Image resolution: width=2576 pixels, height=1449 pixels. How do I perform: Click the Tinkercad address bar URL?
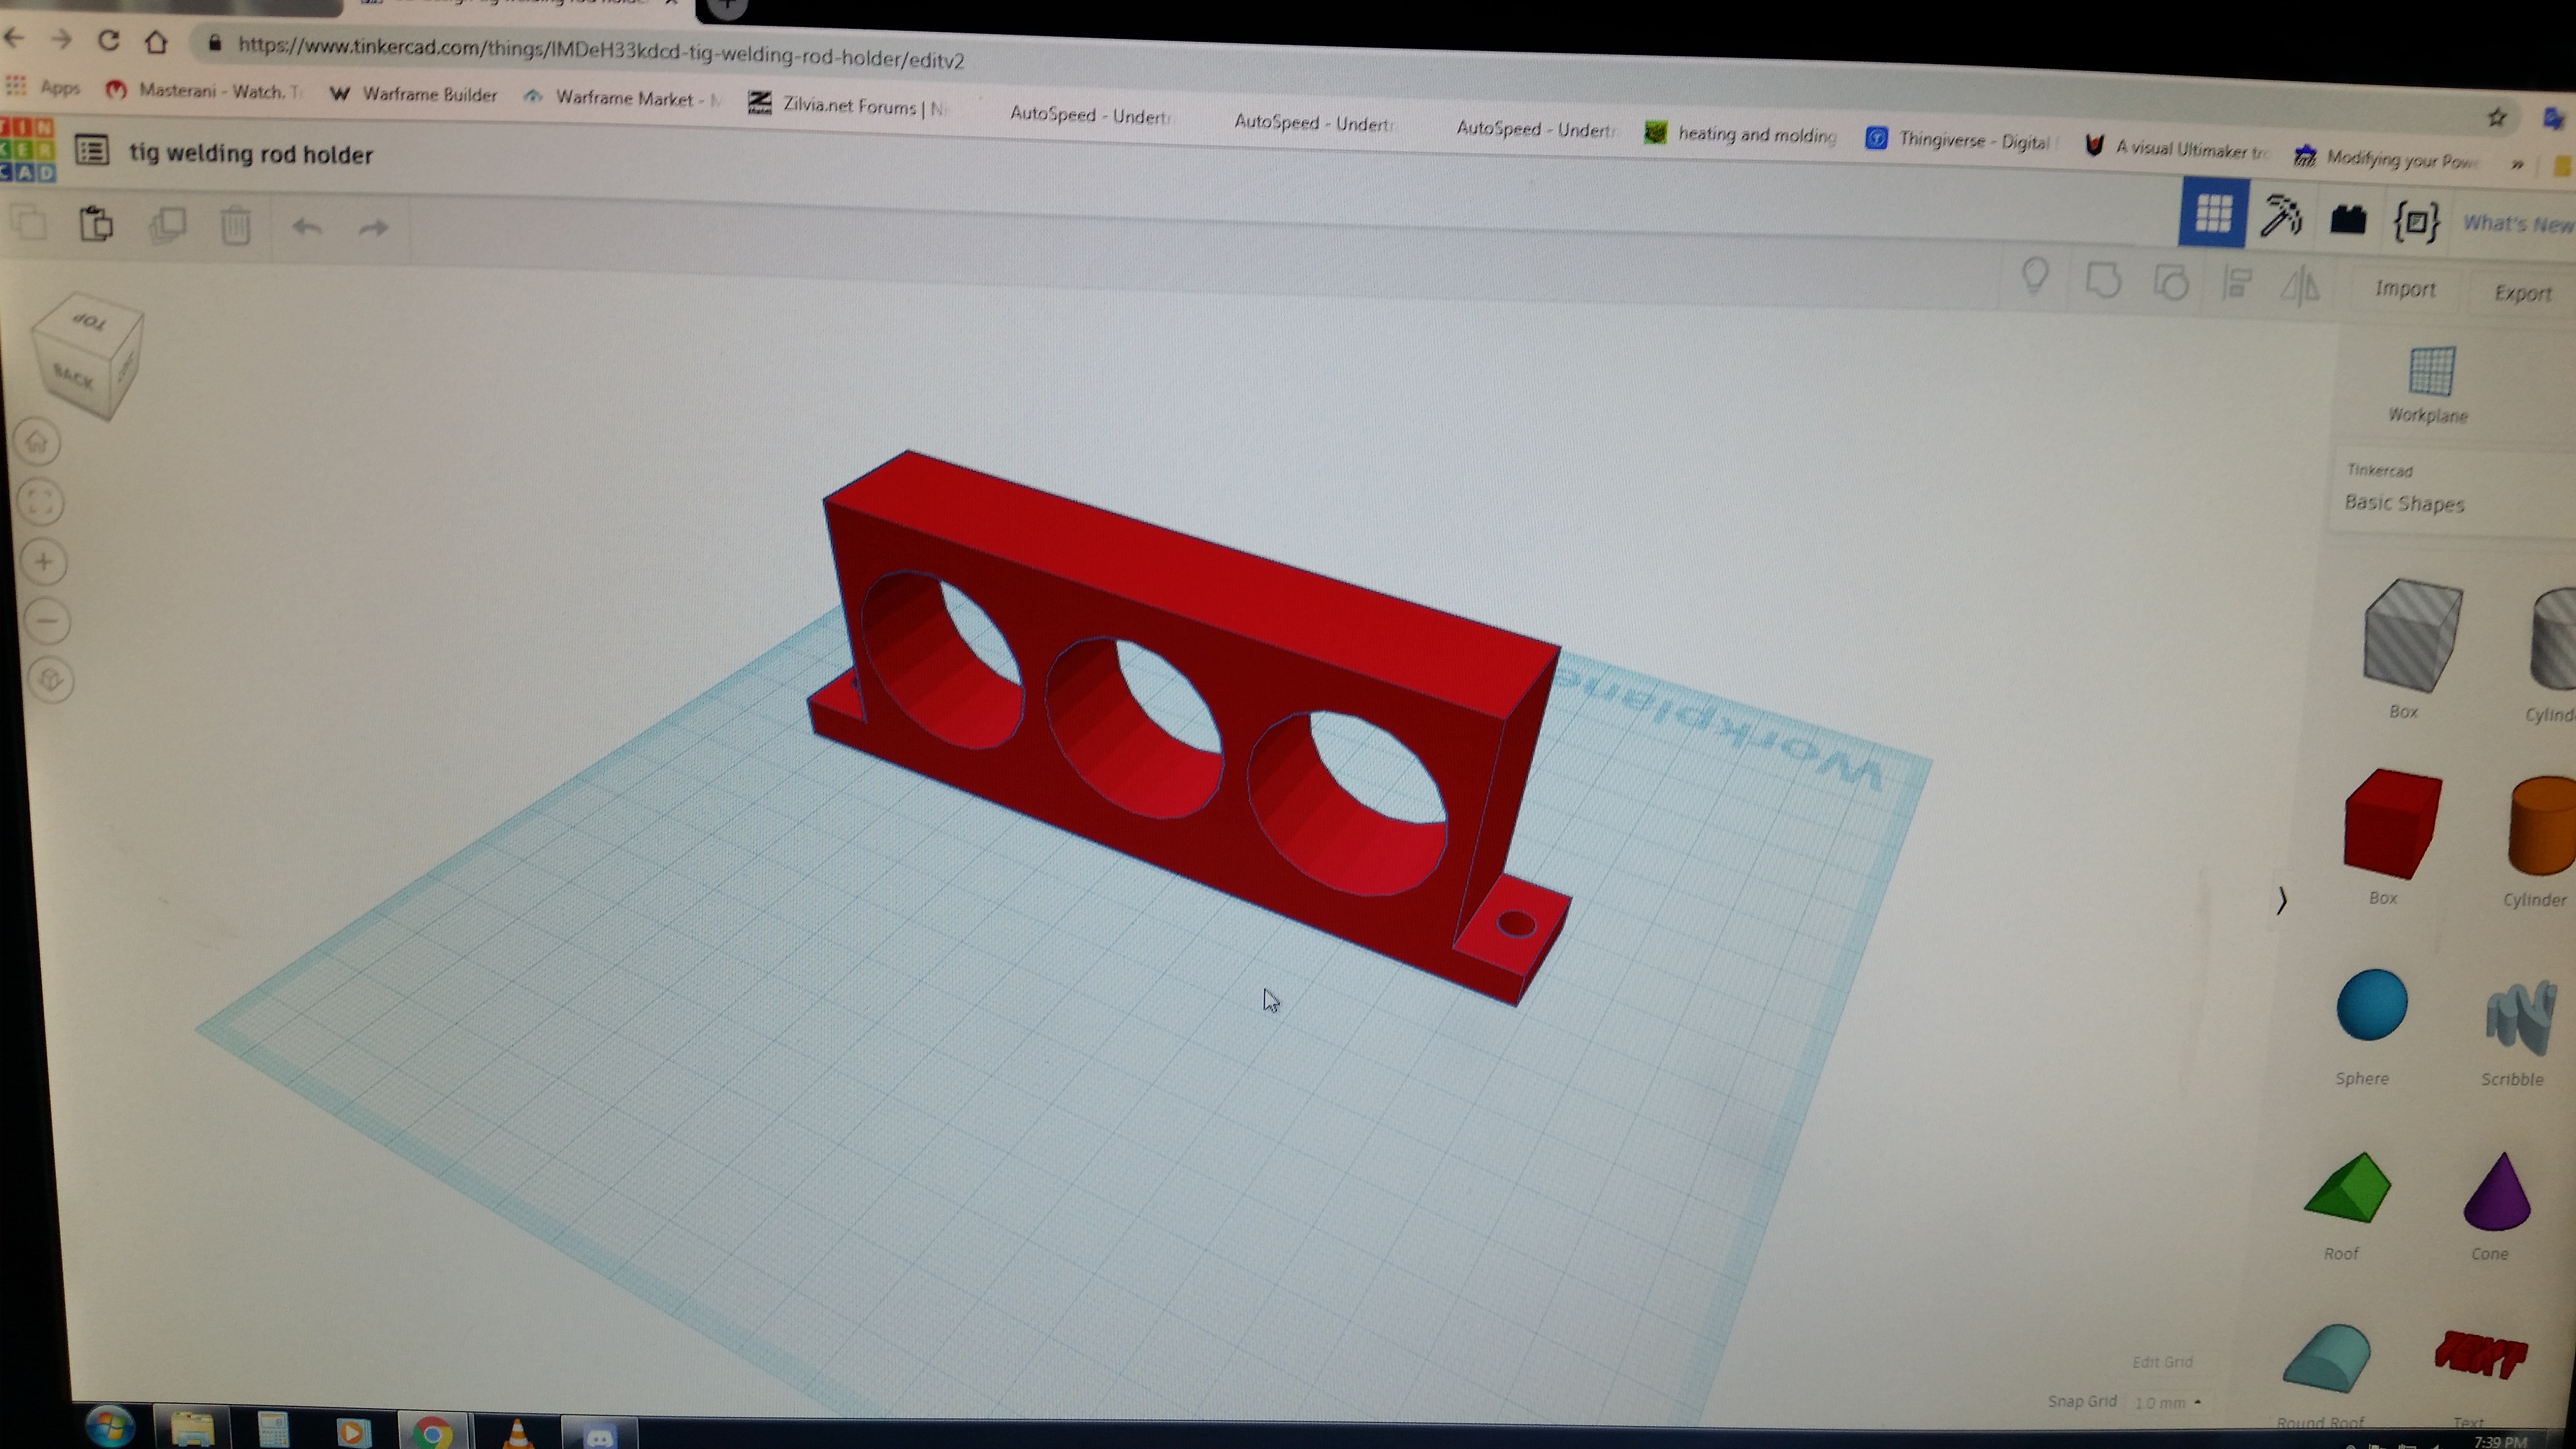[x=600, y=52]
